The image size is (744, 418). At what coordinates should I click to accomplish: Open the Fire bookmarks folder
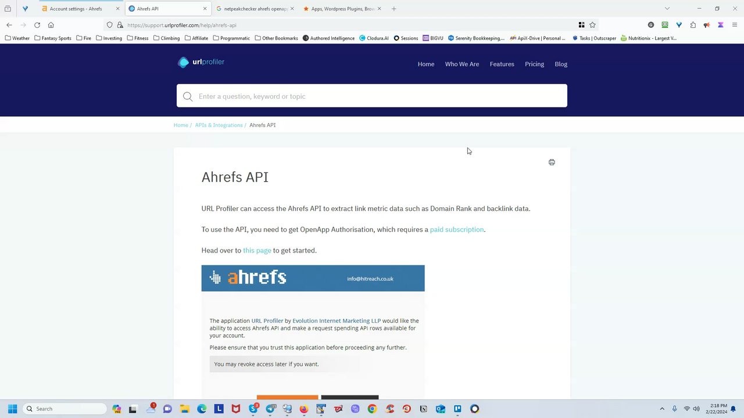click(84, 38)
